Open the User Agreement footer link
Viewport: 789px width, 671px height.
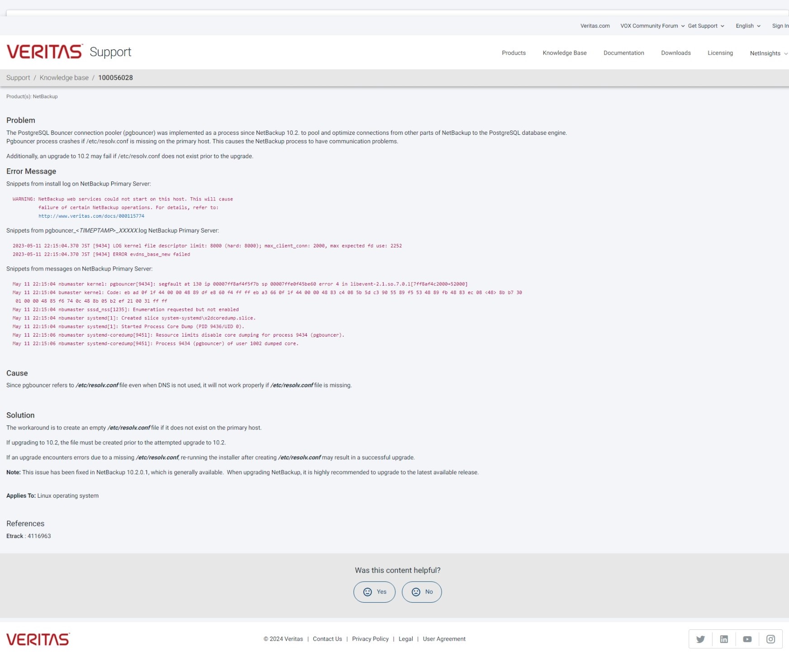coord(444,639)
